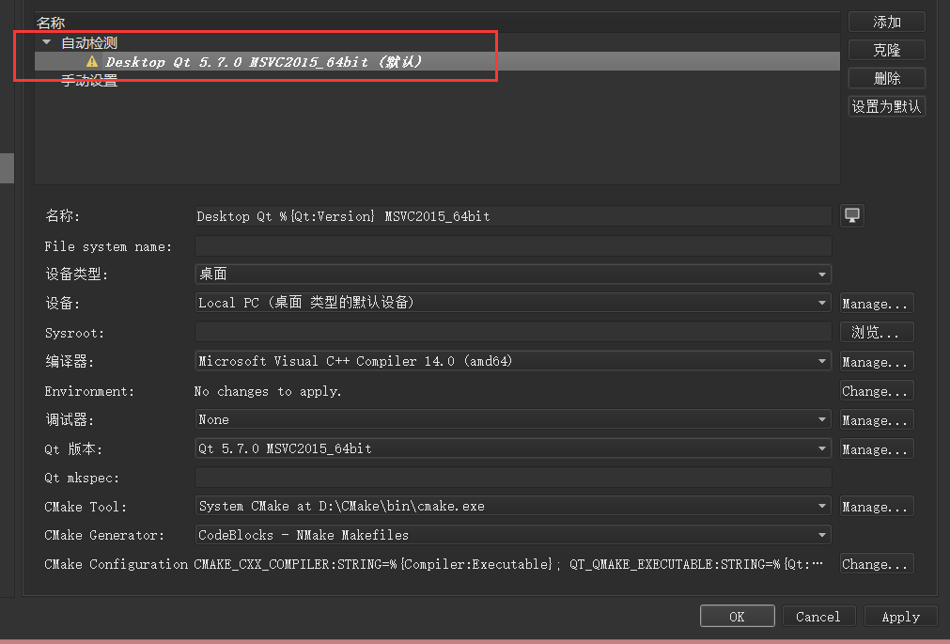Click the 克隆 button
This screenshot has height=644, width=950.
(886, 50)
